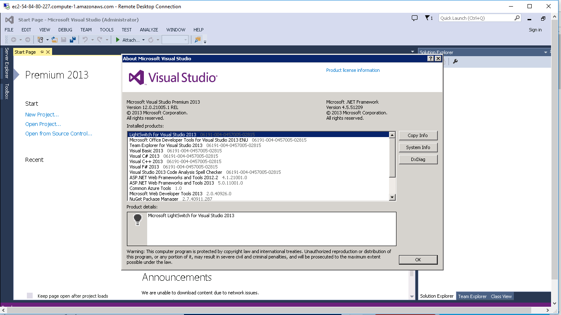Click the Find in Files toolbar icon

[x=197, y=40]
